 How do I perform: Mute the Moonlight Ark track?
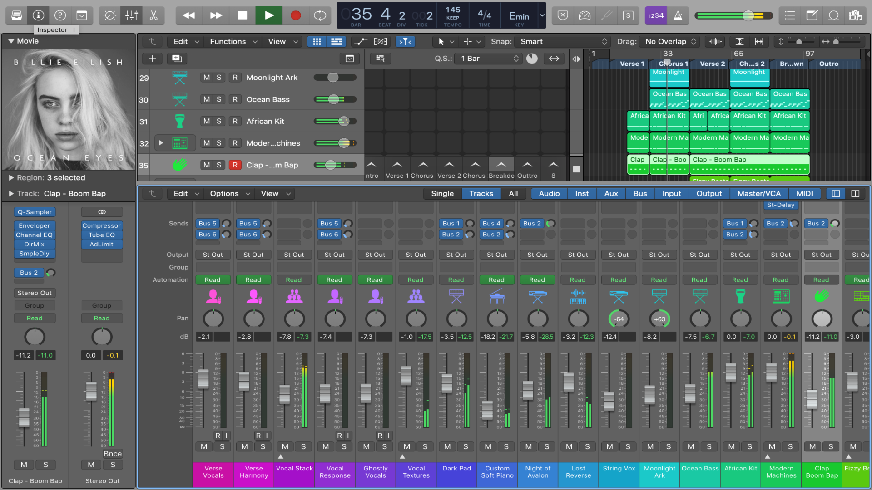click(x=207, y=78)
